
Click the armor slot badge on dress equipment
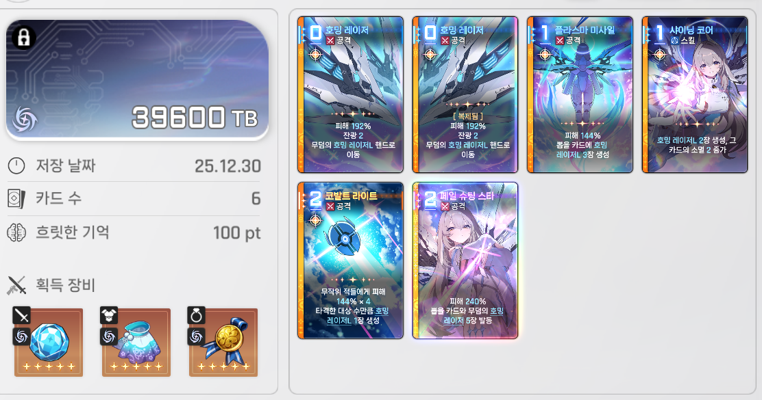[x=109, y=316]
